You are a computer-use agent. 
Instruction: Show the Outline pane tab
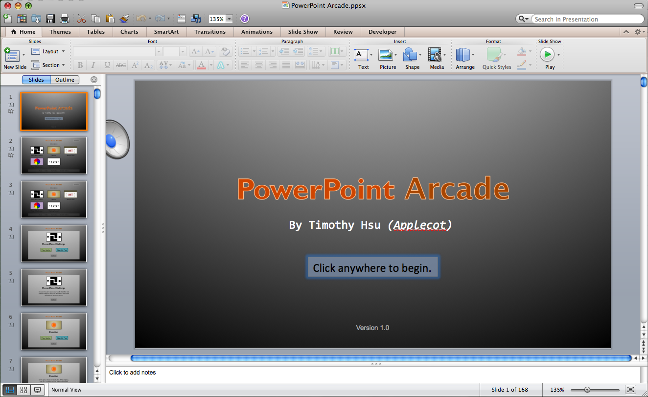tap(65, 80)
